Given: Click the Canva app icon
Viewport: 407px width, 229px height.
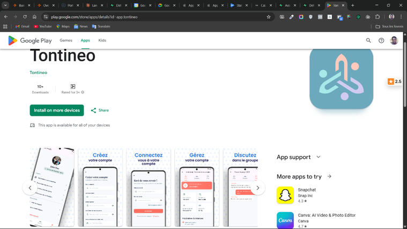Looking at the screenshot, I should tap(285, 220).
